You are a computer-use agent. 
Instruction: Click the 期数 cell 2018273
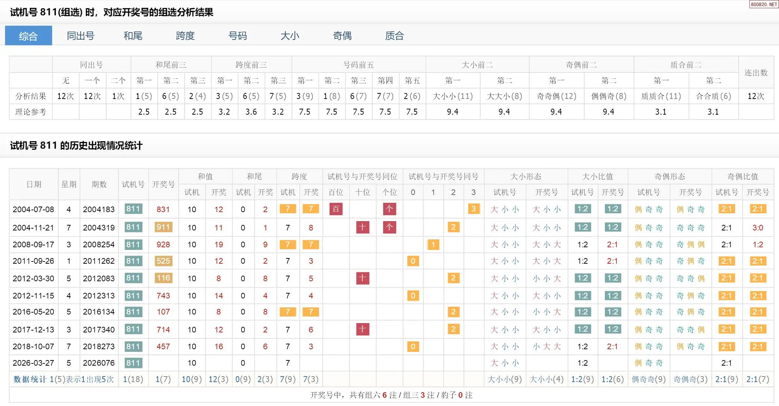coord(99,347)
